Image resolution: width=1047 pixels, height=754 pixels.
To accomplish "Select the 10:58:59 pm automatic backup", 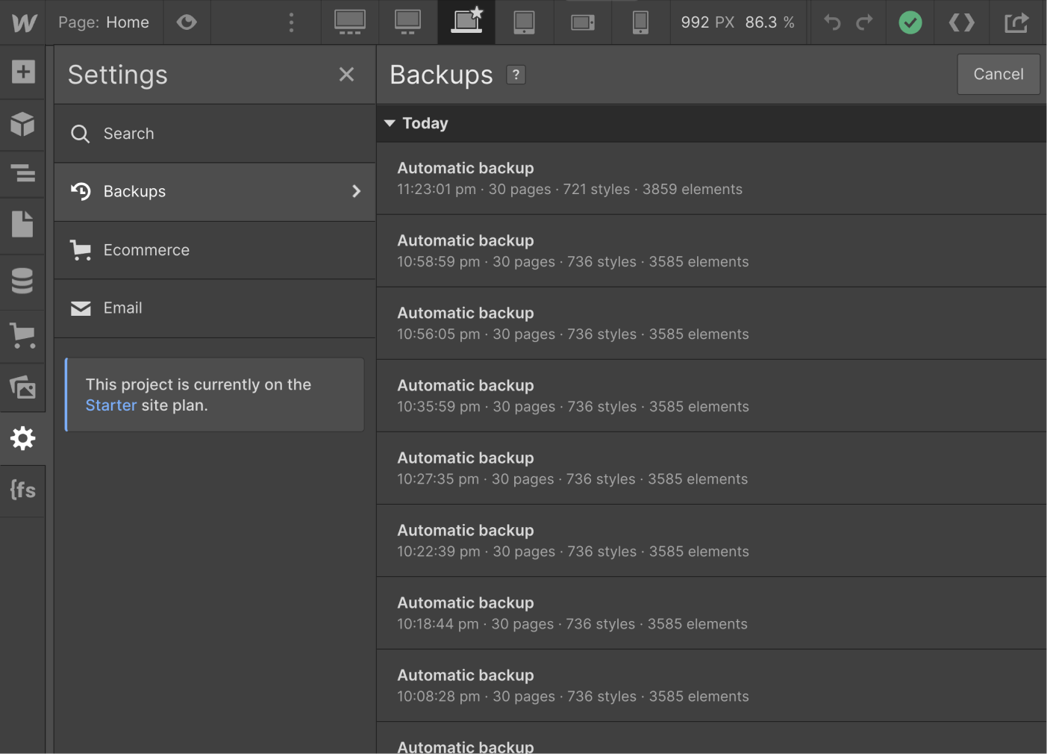I will [712, 251].
